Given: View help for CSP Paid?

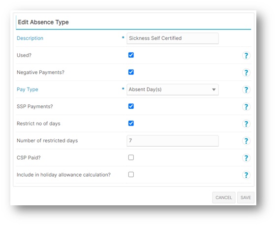Looking at the screenshot, I should 246,158.
